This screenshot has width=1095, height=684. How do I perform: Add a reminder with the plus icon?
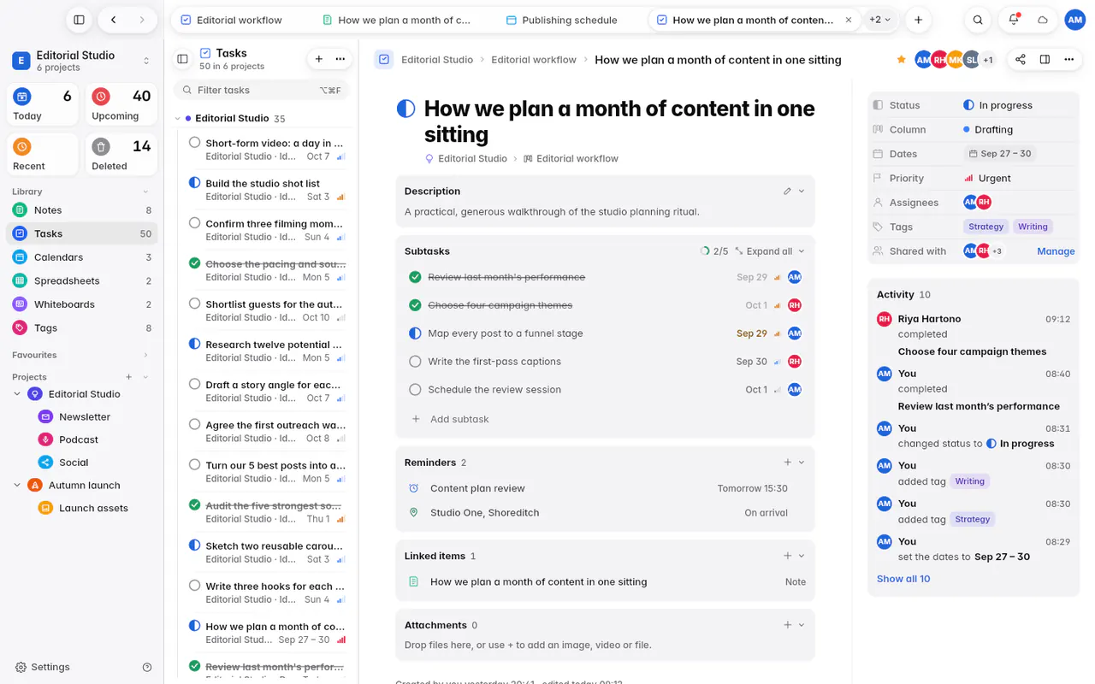tap(787, 463)
